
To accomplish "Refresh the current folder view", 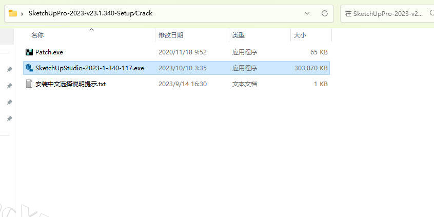I will tap(325, 13).
